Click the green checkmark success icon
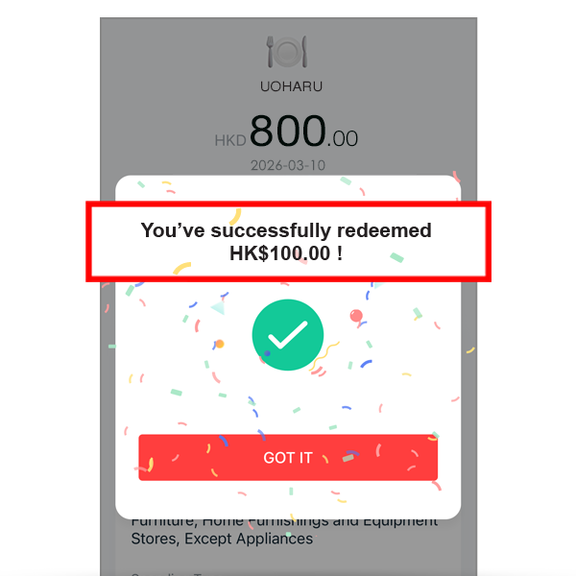Image resolution: width=576 pixels, height=576 pixels. click(288, 335)
